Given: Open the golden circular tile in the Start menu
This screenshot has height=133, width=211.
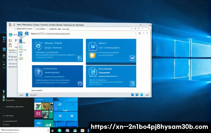Looking at the screenshot, I should pos(46,106).
